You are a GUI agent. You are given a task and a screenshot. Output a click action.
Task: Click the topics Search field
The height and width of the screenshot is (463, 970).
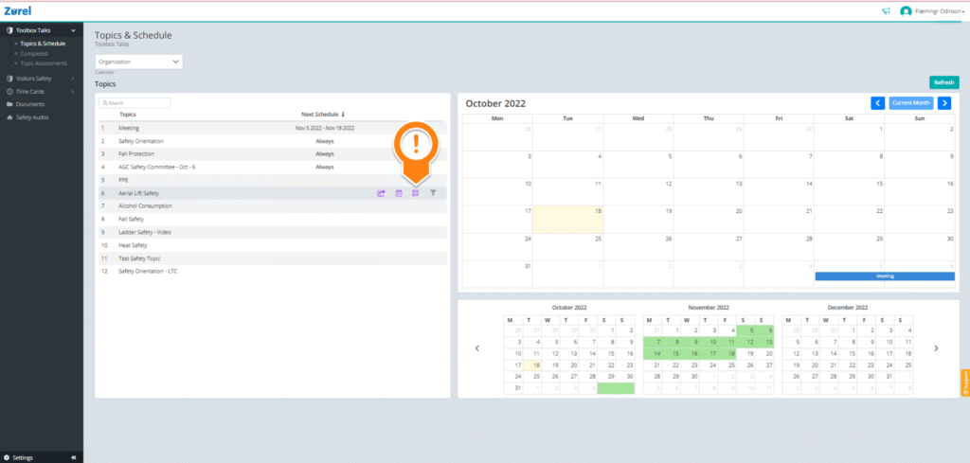point(135,103)
